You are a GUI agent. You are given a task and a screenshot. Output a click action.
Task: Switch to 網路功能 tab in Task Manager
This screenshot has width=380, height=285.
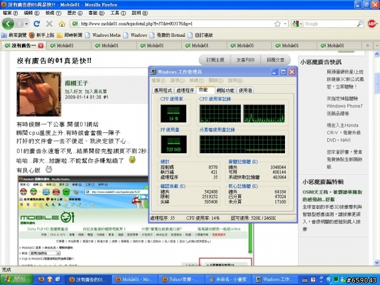(x=226, y=90)
